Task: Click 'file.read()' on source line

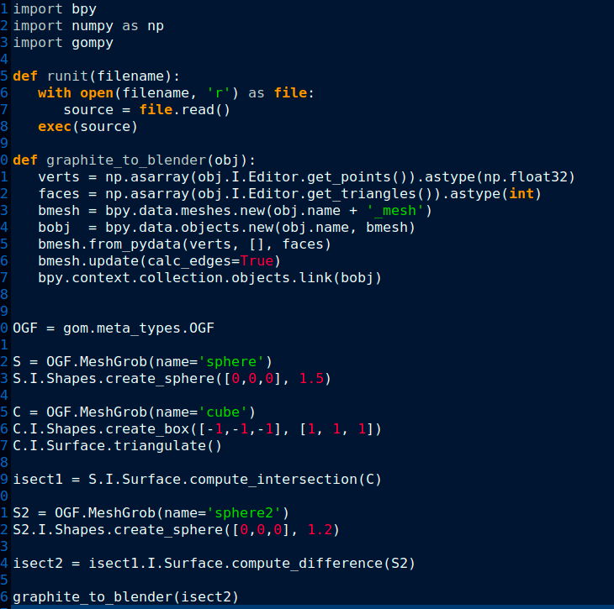Action: (x=184, y=109)
